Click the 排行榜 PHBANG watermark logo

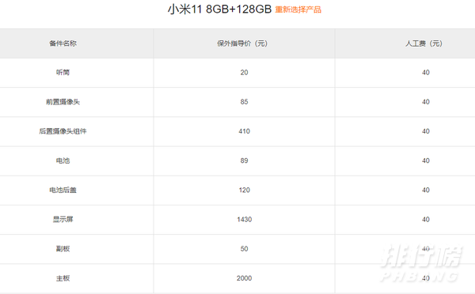point(421,263)
